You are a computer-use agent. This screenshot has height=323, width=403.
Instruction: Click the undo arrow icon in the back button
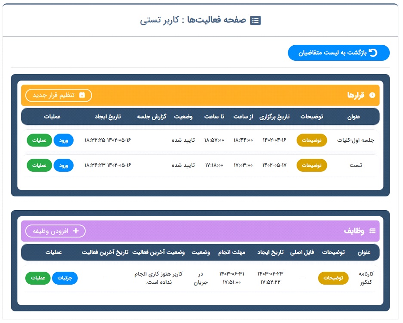tap(373, 53)
